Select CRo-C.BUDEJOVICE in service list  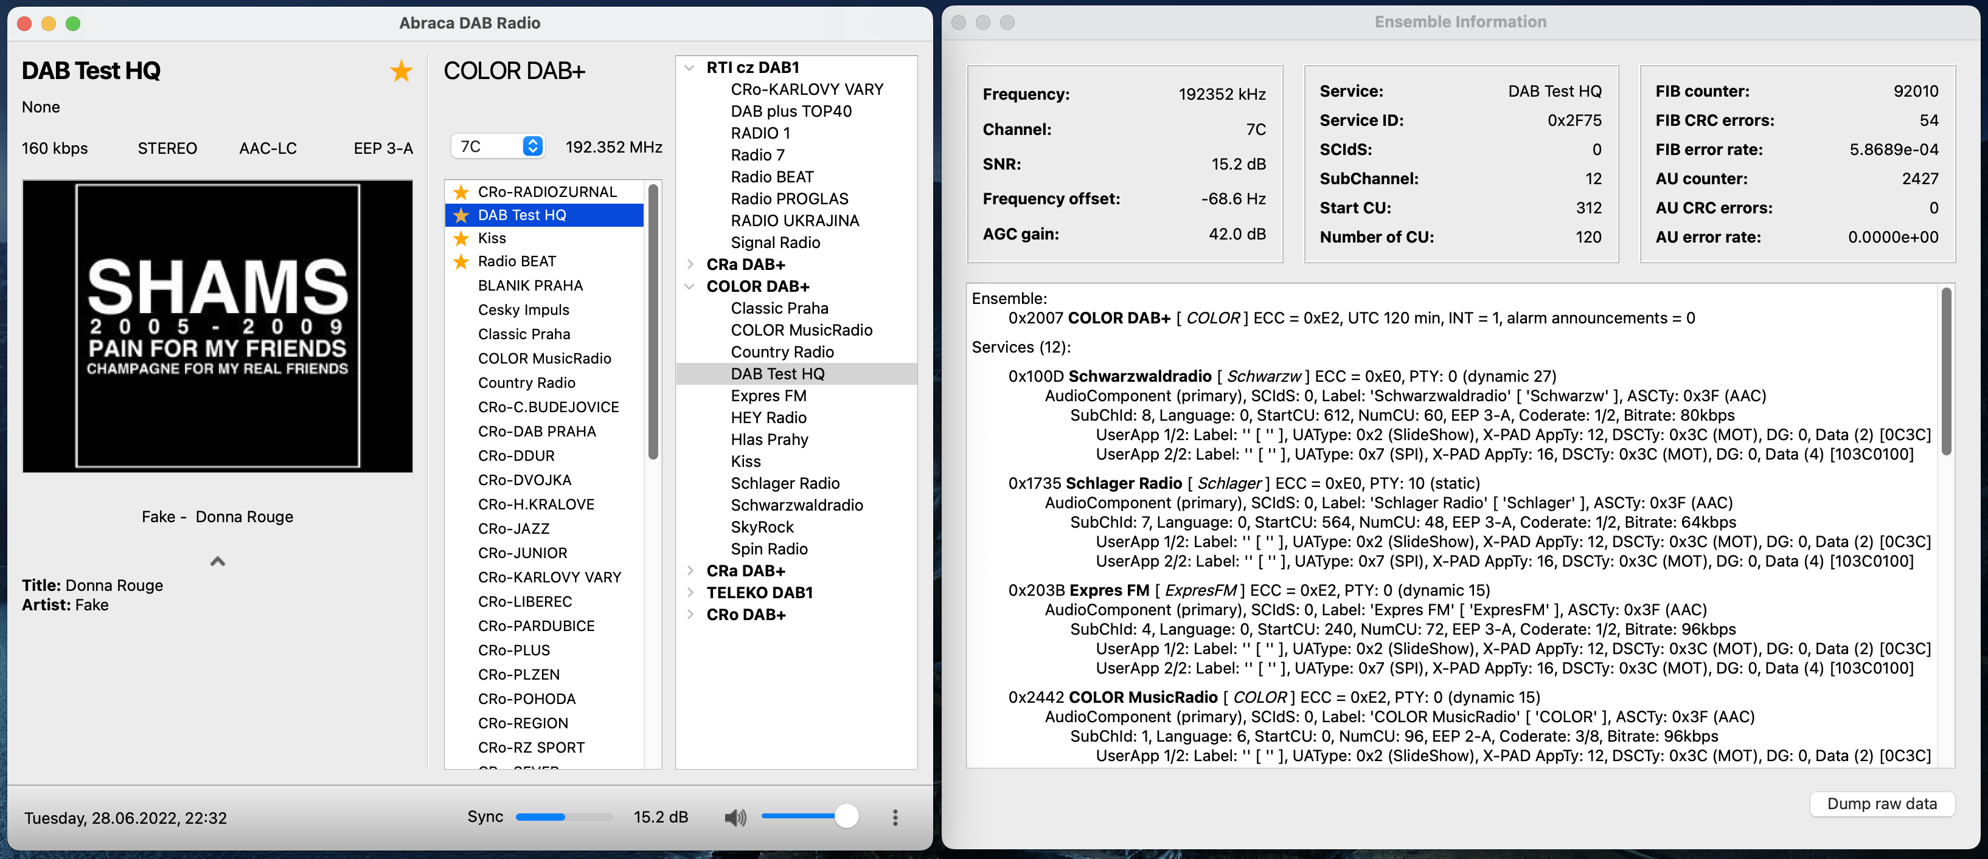(x=545, y=406)
